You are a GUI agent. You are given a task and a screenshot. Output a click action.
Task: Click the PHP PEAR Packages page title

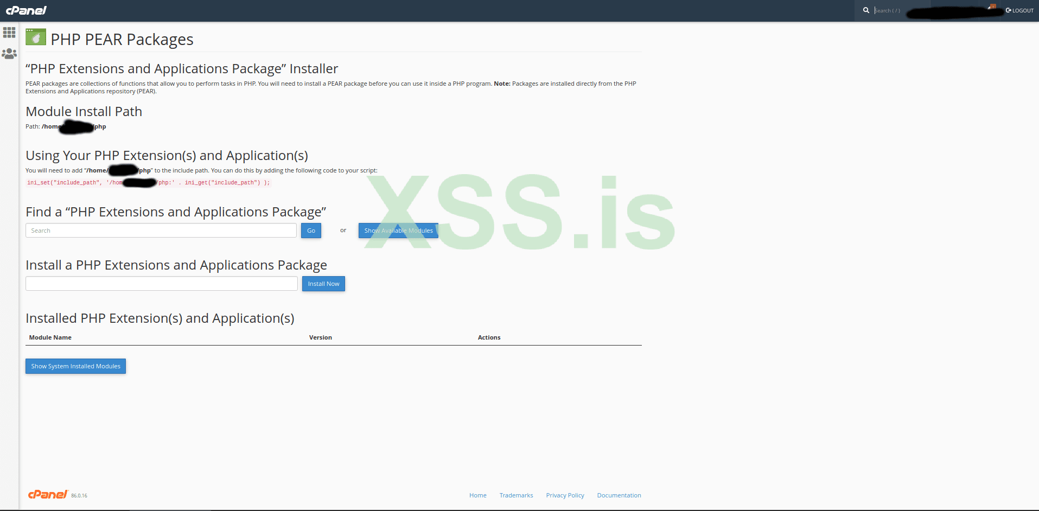pos(122,40)
